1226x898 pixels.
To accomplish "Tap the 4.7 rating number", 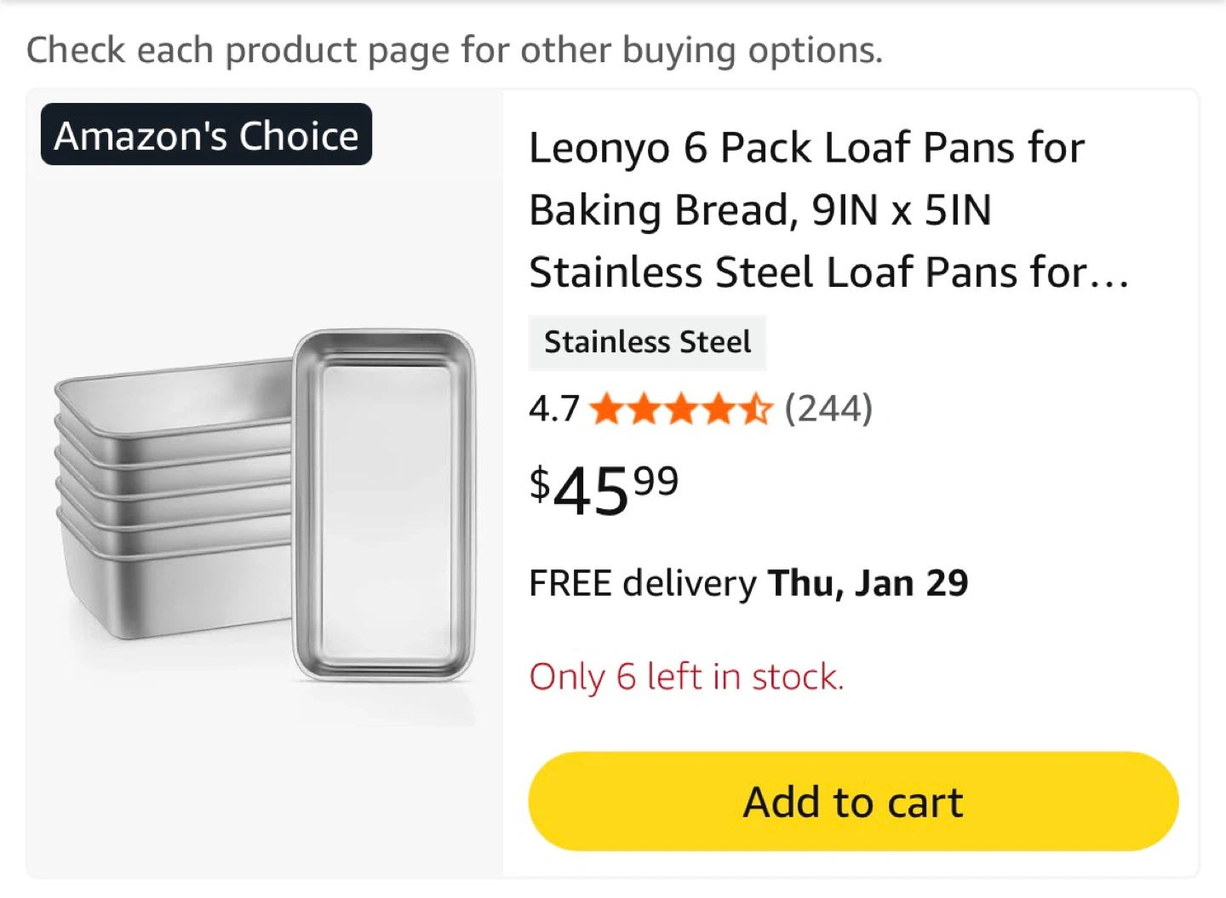I will (553, 409).
